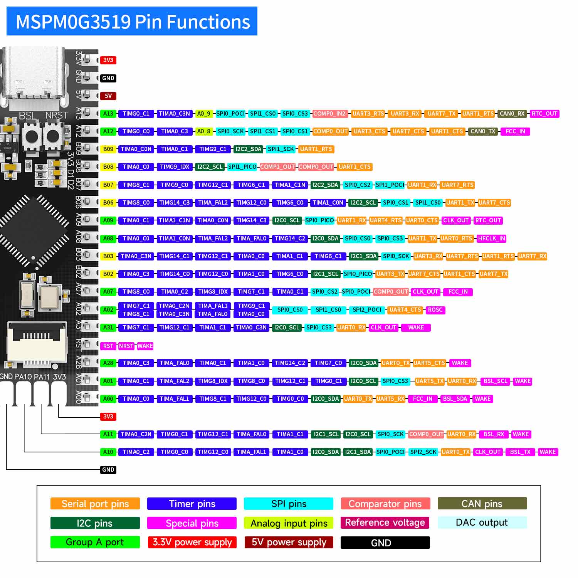Click the MSPM0G3519 Pin Functions title banner
The width and height of the screenshot is (578, 578).
click(x=132, y=21)
